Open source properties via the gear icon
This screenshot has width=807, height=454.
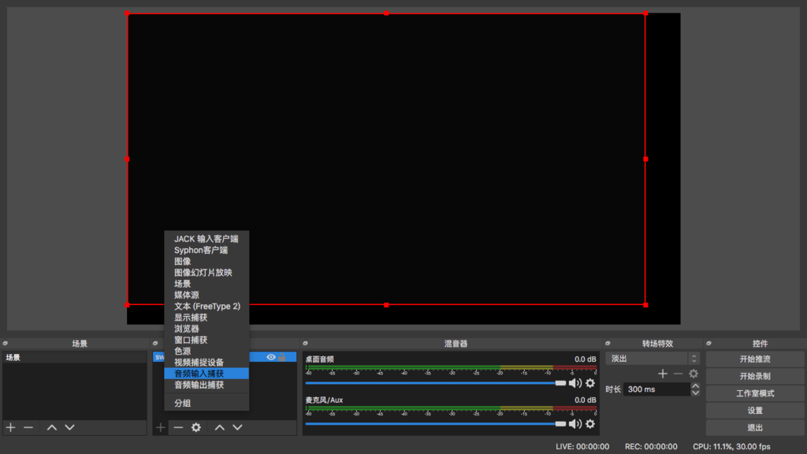coord(194,427)
